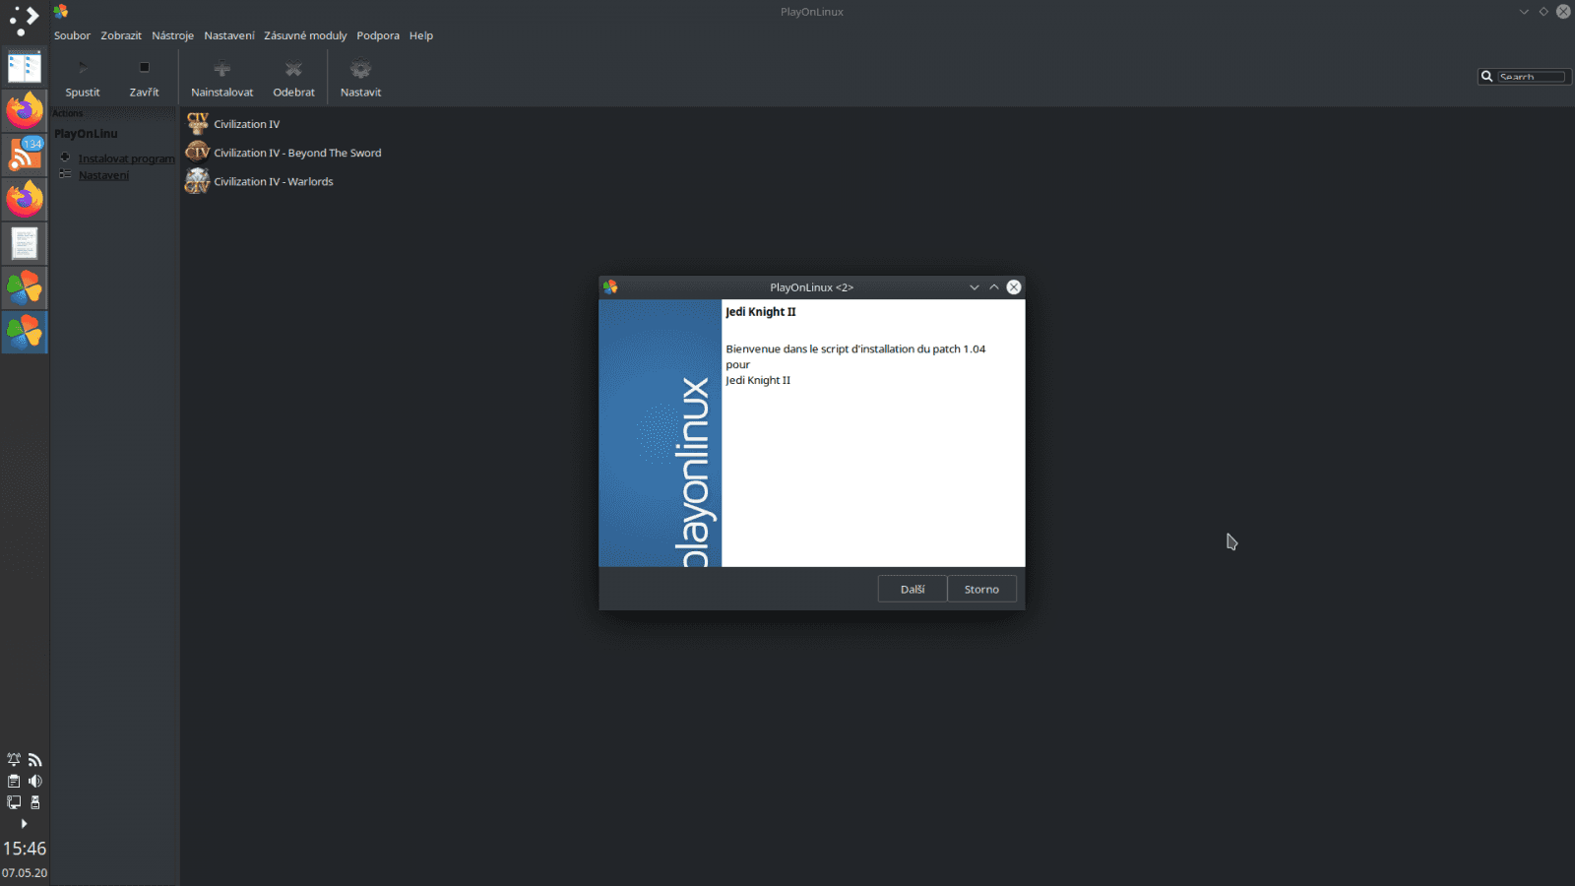Open the Soubor menu

tap(72, 35)
